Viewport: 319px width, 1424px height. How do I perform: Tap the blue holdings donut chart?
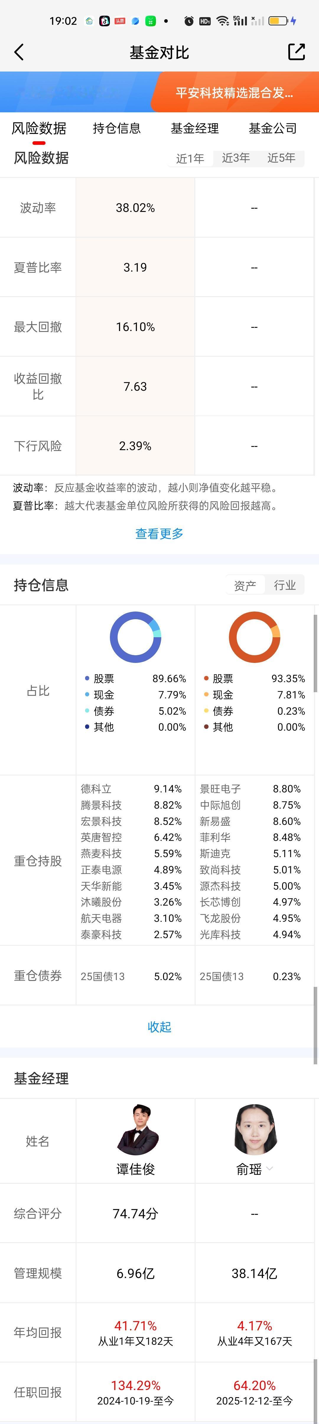coord(136,637)
